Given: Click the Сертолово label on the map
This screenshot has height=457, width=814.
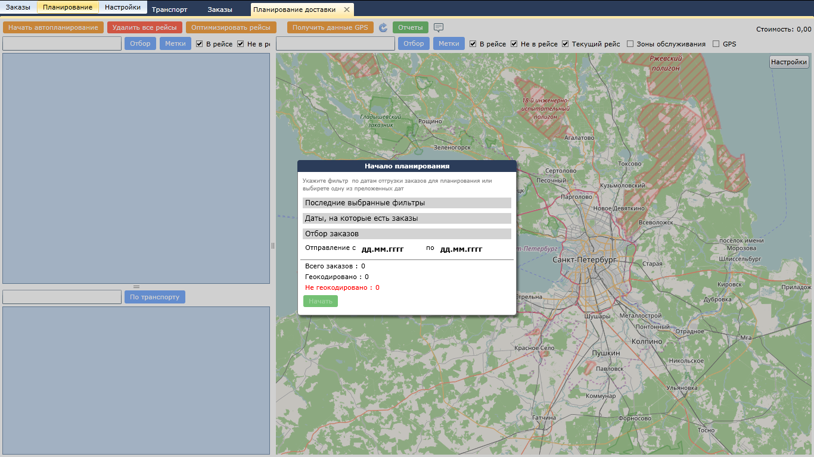Looking at the screenshot, I should pyautogui.click(x=561, y=171).
